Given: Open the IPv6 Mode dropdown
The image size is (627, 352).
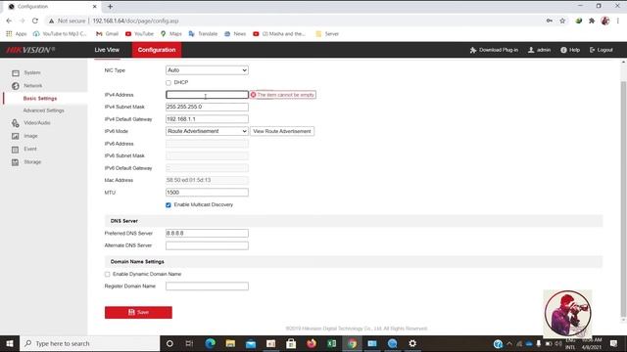Looking at the screenshot, I should 207,131.
